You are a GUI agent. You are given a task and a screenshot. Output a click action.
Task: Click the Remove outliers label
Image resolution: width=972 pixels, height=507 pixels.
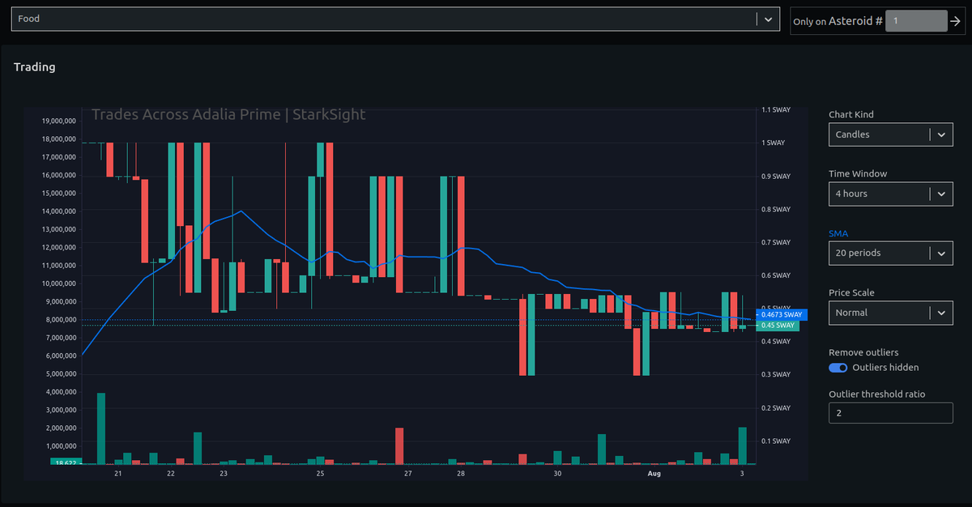point(863,352)
